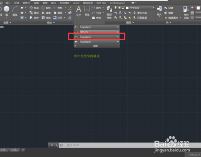Activate the Copy (复制) tool
The image size is (201, 157).
[34, 13]
